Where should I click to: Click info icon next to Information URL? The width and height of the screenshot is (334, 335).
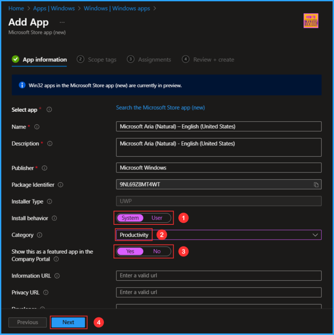(x=57, y=276)
